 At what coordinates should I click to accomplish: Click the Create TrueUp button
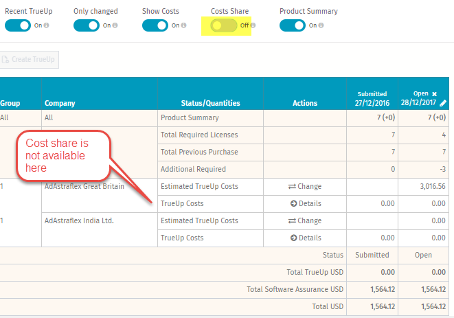click(x=29, y=60)
